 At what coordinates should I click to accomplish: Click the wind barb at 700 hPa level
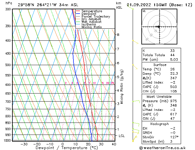[x=136, y=102]
